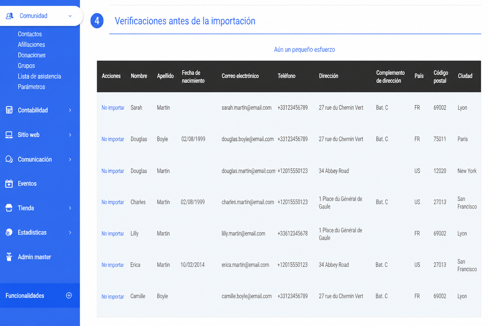Click camille.boyle@email.com cell

click(246, 296)
